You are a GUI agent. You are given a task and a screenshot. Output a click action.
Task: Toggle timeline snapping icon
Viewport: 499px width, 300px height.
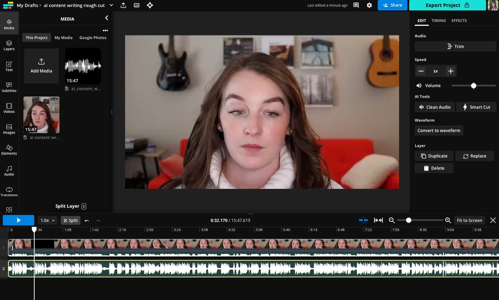(363, 220)
